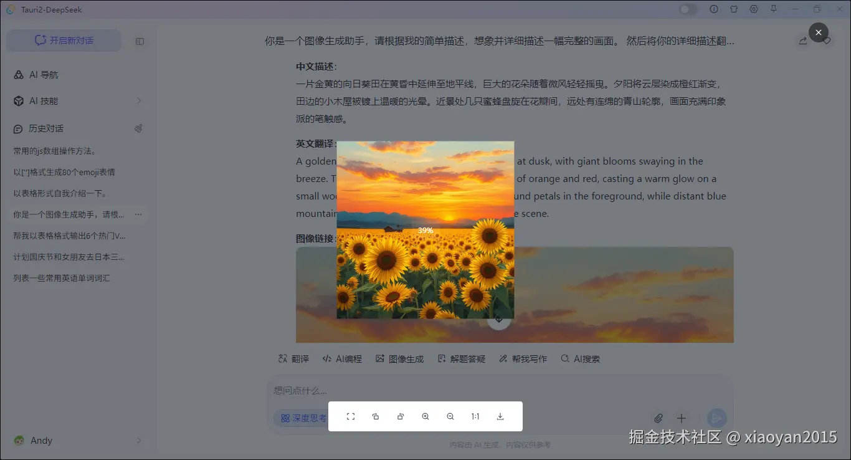Image resolution: width=851 pixels, height=460 pixels.
Task: Pin the window to stay on top
Action: [x=773, y=9]
